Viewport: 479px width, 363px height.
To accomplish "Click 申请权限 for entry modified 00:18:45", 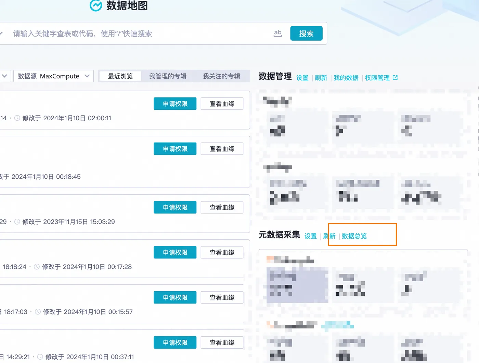I will point(175,149).
